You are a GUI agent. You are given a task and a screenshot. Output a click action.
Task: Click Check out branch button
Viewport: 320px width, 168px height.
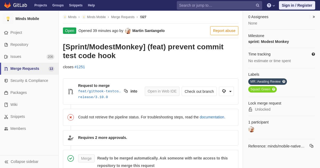[199, 91]
